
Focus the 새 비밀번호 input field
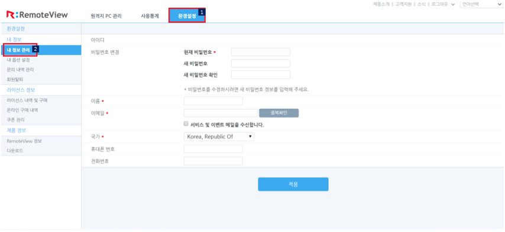261,63
